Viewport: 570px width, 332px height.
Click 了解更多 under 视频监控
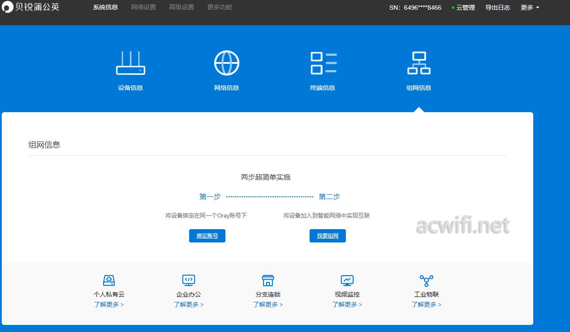347,305
